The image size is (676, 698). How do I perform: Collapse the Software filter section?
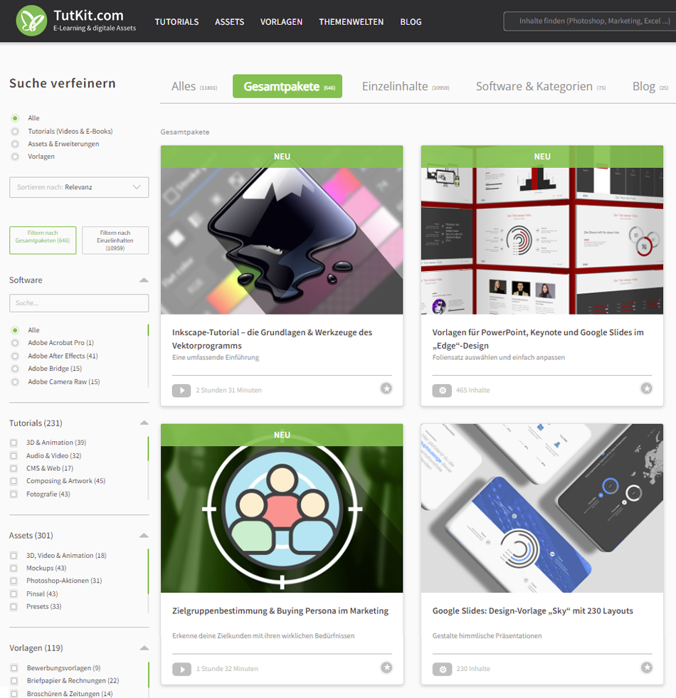pos(144,280)
